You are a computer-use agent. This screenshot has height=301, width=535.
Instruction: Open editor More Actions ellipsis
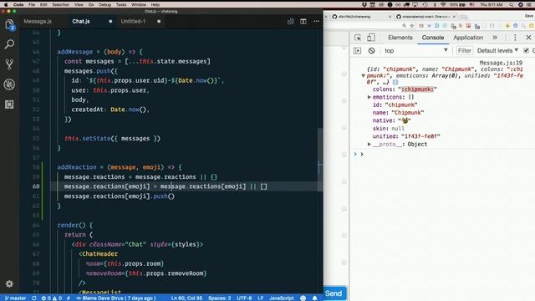(316, 22)
